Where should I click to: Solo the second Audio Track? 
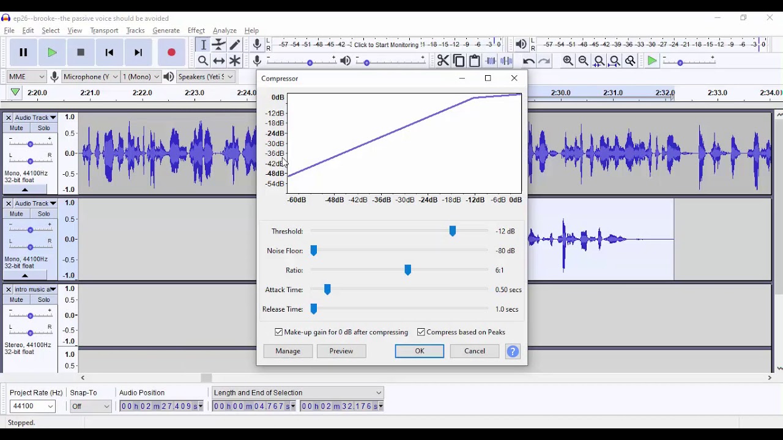43,214
